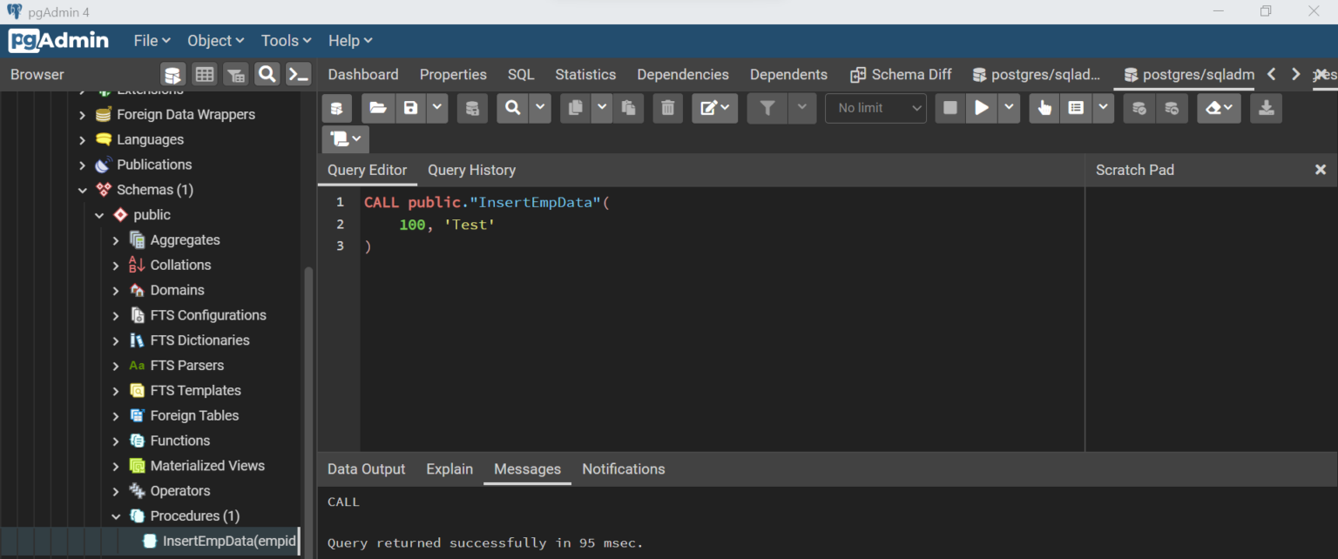
Task: Switch to the Query History tab
Action: tap(471, 170)
